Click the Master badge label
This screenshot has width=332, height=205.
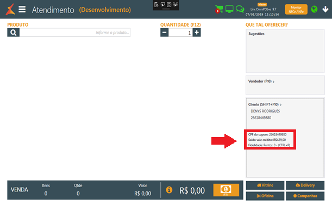tap(262, 4)
